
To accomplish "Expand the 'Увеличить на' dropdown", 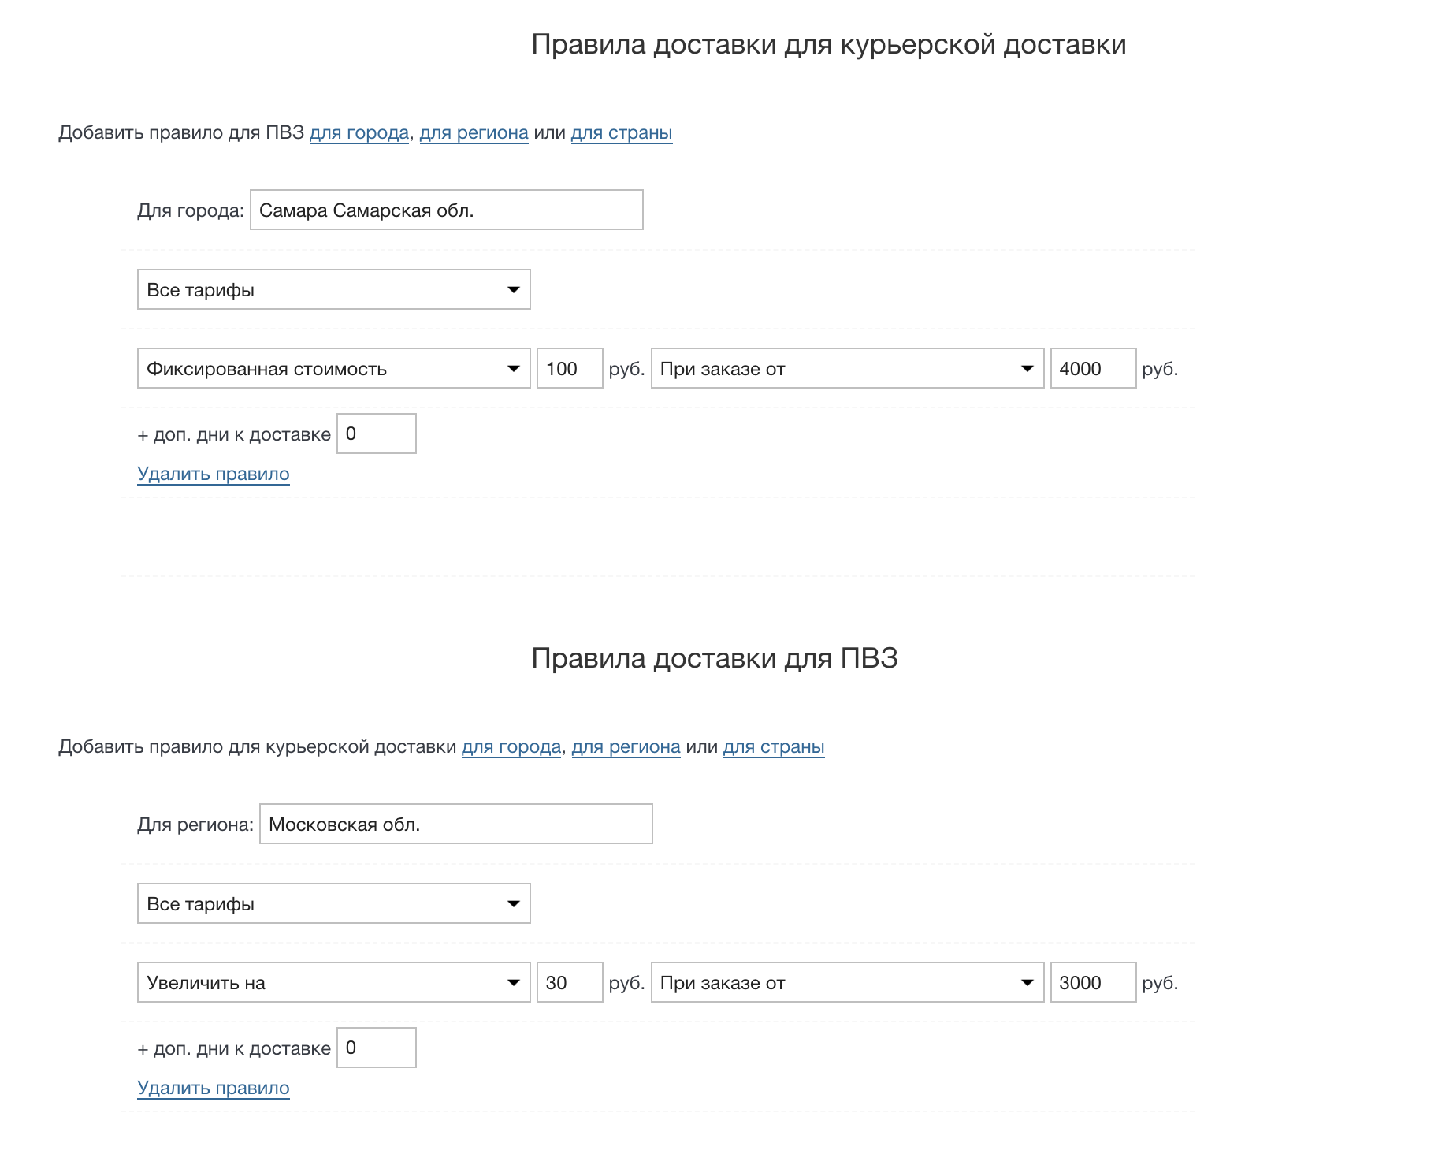I will [x=333, y=983].
